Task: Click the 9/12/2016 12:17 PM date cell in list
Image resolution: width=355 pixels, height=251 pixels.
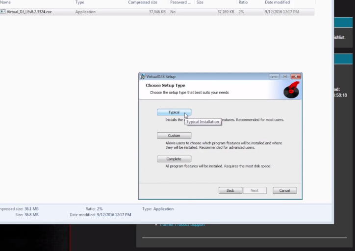Action: tap(282, 12)
